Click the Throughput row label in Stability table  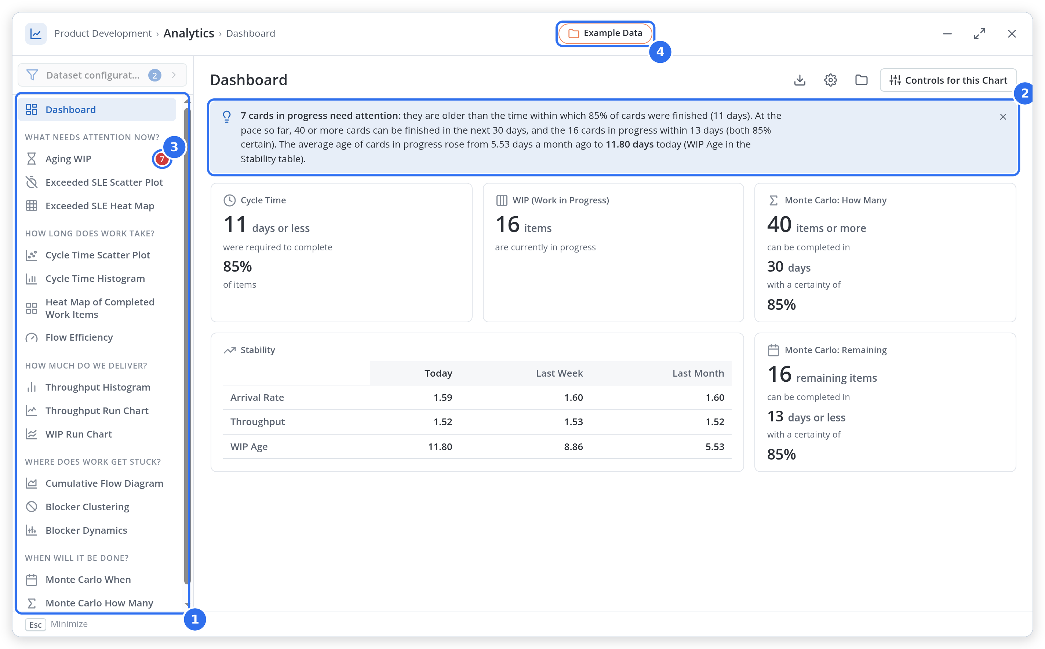(x=257, y=422)
